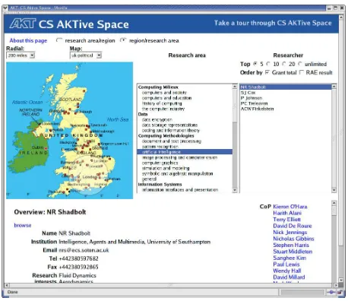Open the Paul Lewis CoP link

point(286,265)
